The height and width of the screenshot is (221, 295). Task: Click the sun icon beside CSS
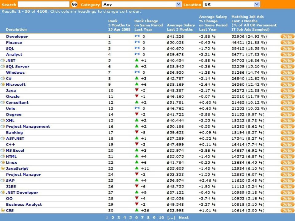point(3,211)
